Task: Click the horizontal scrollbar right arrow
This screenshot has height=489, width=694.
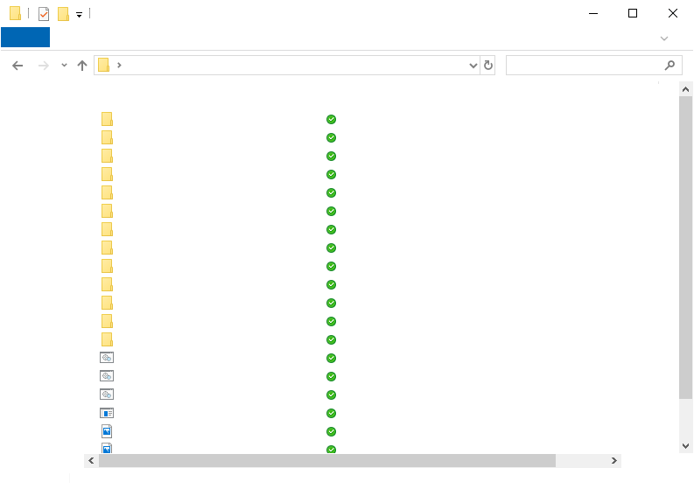Action: [x=614, y=460]
